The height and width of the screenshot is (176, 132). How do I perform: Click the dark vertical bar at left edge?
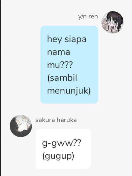[1, 88]
